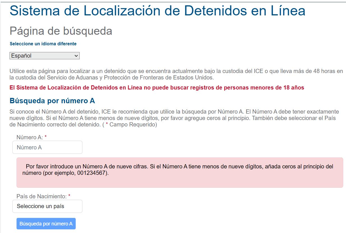Click inside the Número A input field
Viewport: 346px width, 233px height.
[47, 147]
